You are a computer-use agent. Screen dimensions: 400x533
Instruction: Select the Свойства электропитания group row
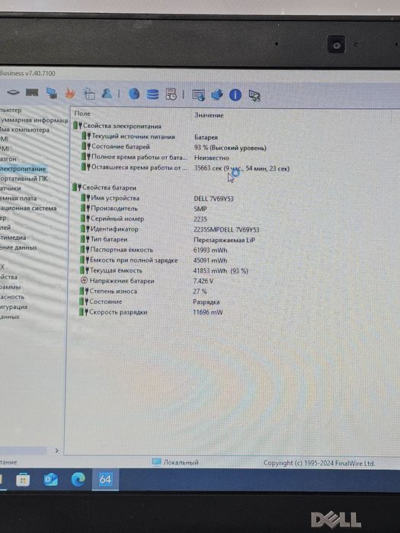click(x=117, y=126)
